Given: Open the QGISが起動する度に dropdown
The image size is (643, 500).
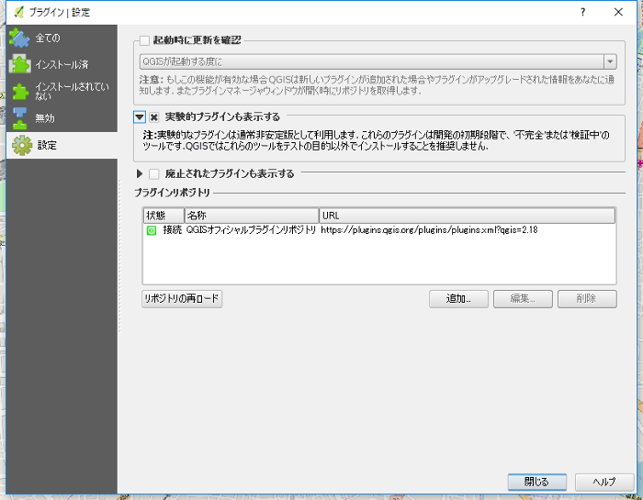Looking at the screenshot, I should click(378, 61).
